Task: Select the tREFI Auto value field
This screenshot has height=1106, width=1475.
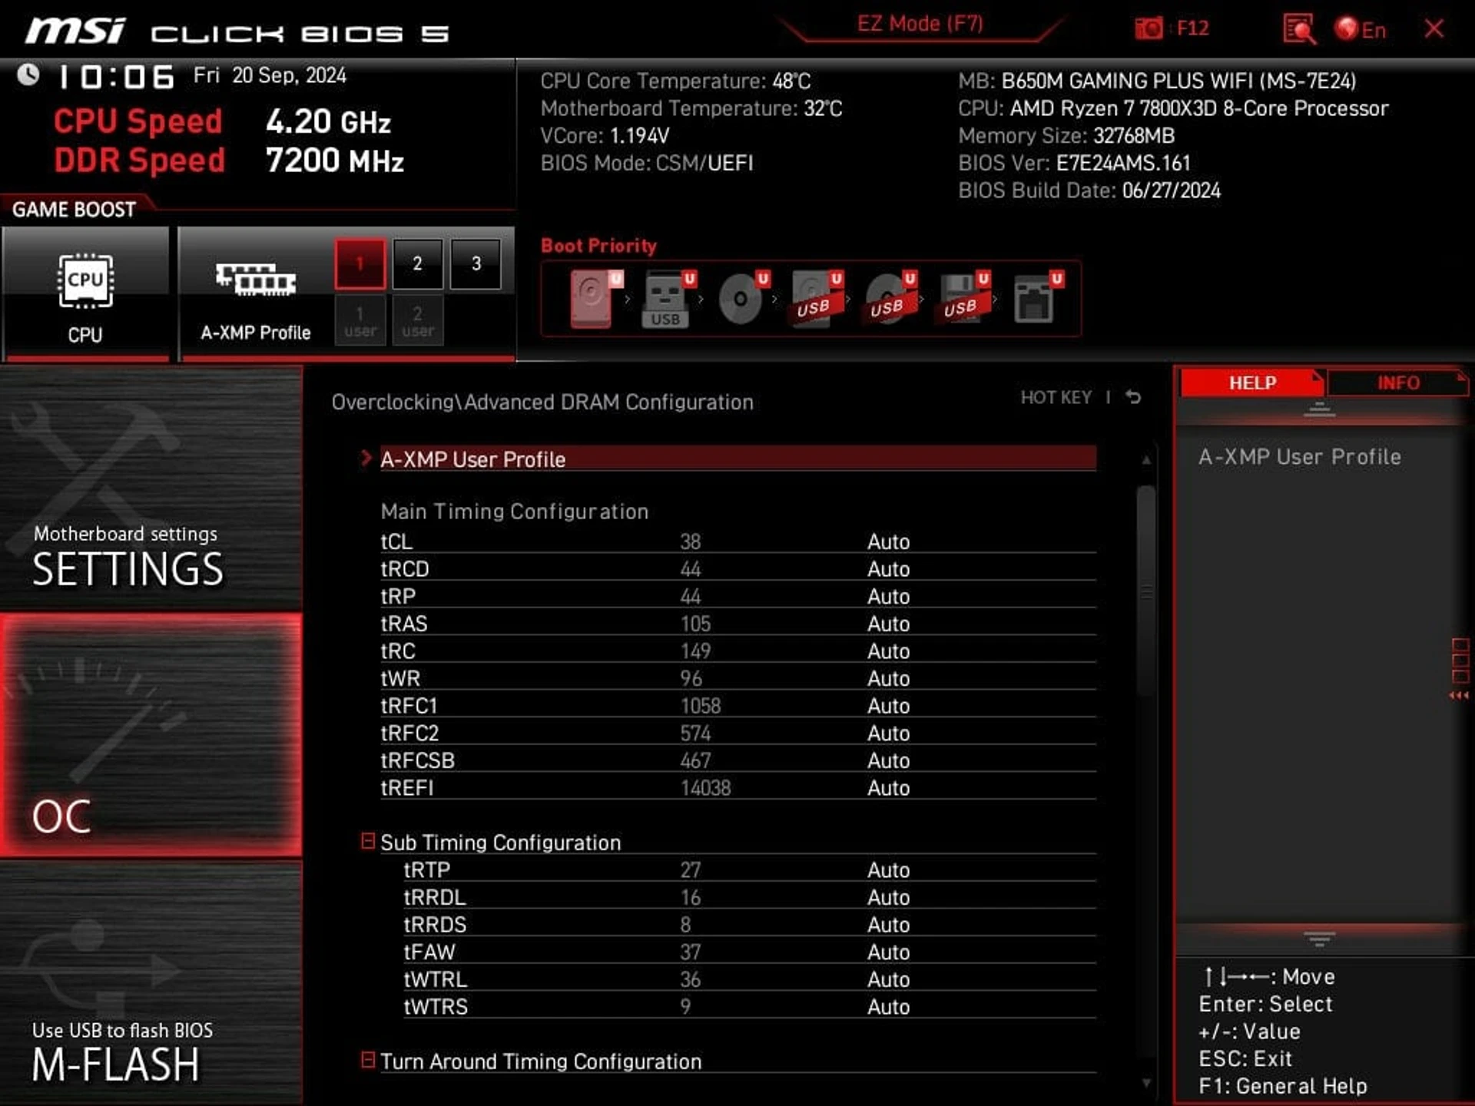Action: [x=888, y=788]
